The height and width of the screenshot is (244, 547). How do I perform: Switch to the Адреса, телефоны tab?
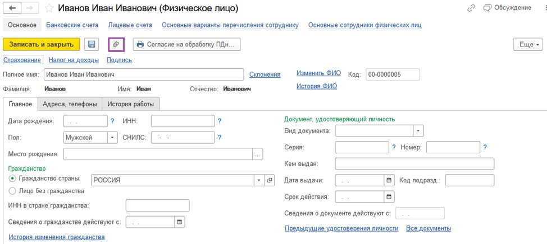tap(70, 104)
